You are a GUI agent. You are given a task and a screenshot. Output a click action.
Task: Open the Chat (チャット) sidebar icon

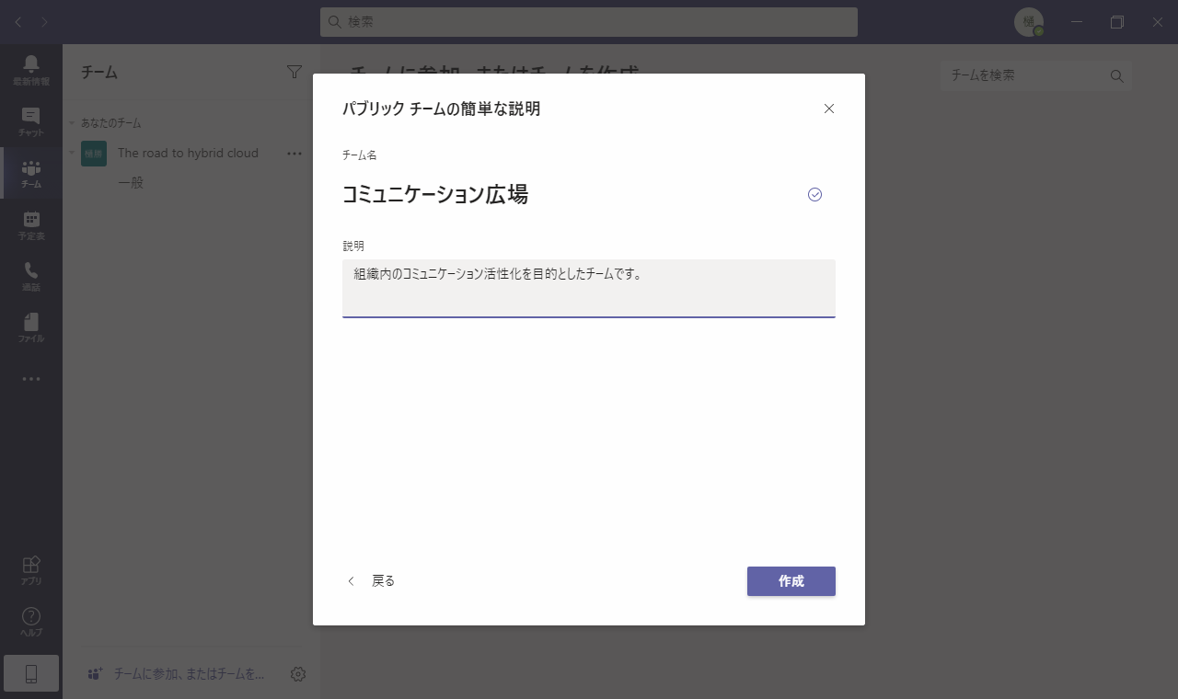pyautogui.click(x=31, y=121)
